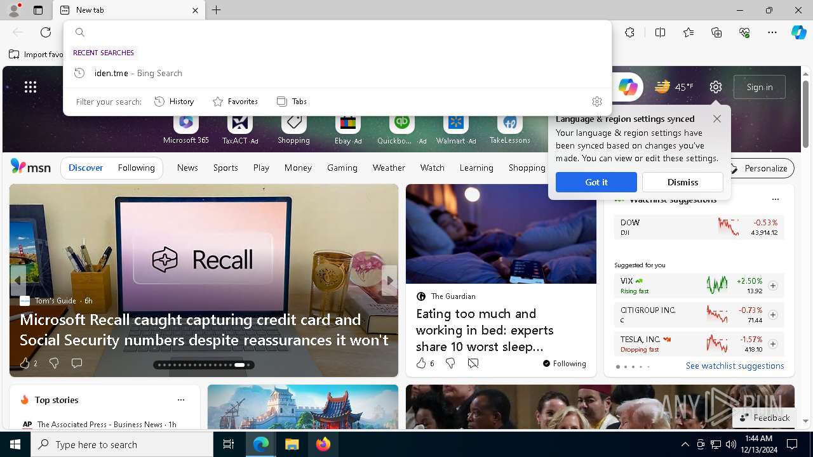Open the Edge profile avatar icon
The height and width of the screenshot is (457, 813).
point(13,10)
